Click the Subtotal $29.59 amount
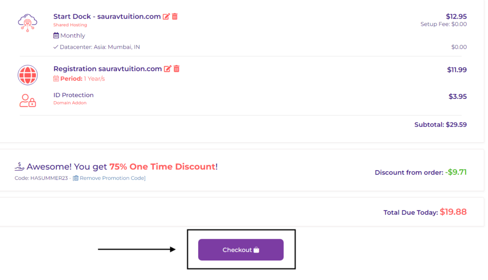Screen dimensions: 488x280 (440, 124)
